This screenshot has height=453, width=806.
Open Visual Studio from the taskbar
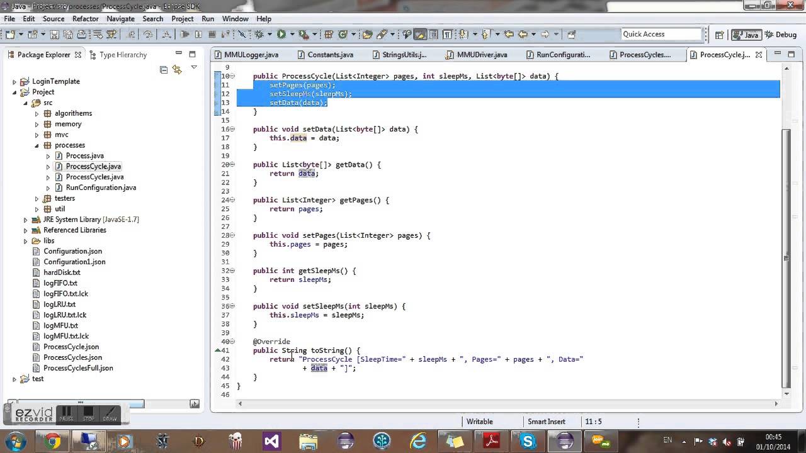pos(272,440)
